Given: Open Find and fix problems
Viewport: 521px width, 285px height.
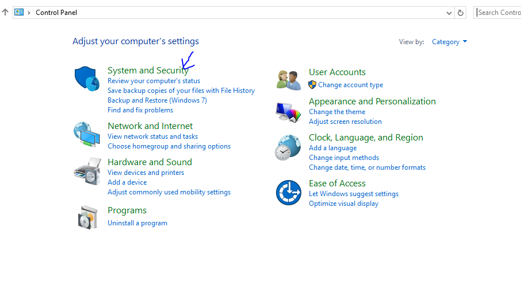Looking at the screenshot, I should [140, 110].
